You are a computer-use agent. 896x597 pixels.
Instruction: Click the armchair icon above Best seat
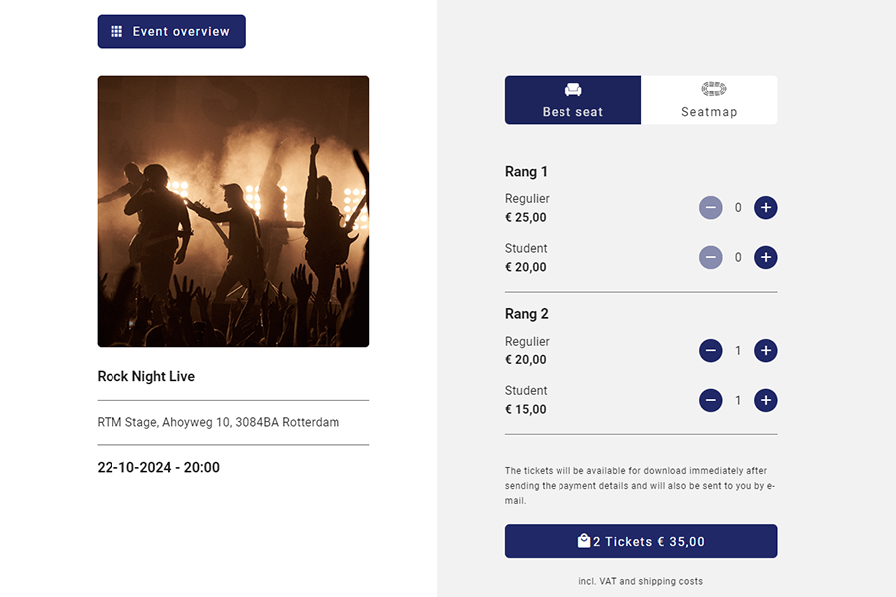573,90
